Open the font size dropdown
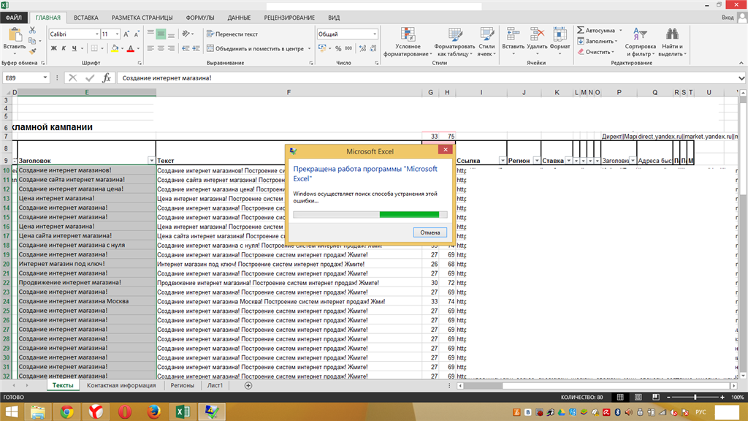748x421 pixels. point(117,34)
